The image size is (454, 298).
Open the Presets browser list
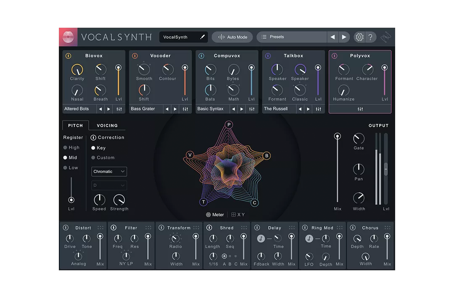point(292,37)
